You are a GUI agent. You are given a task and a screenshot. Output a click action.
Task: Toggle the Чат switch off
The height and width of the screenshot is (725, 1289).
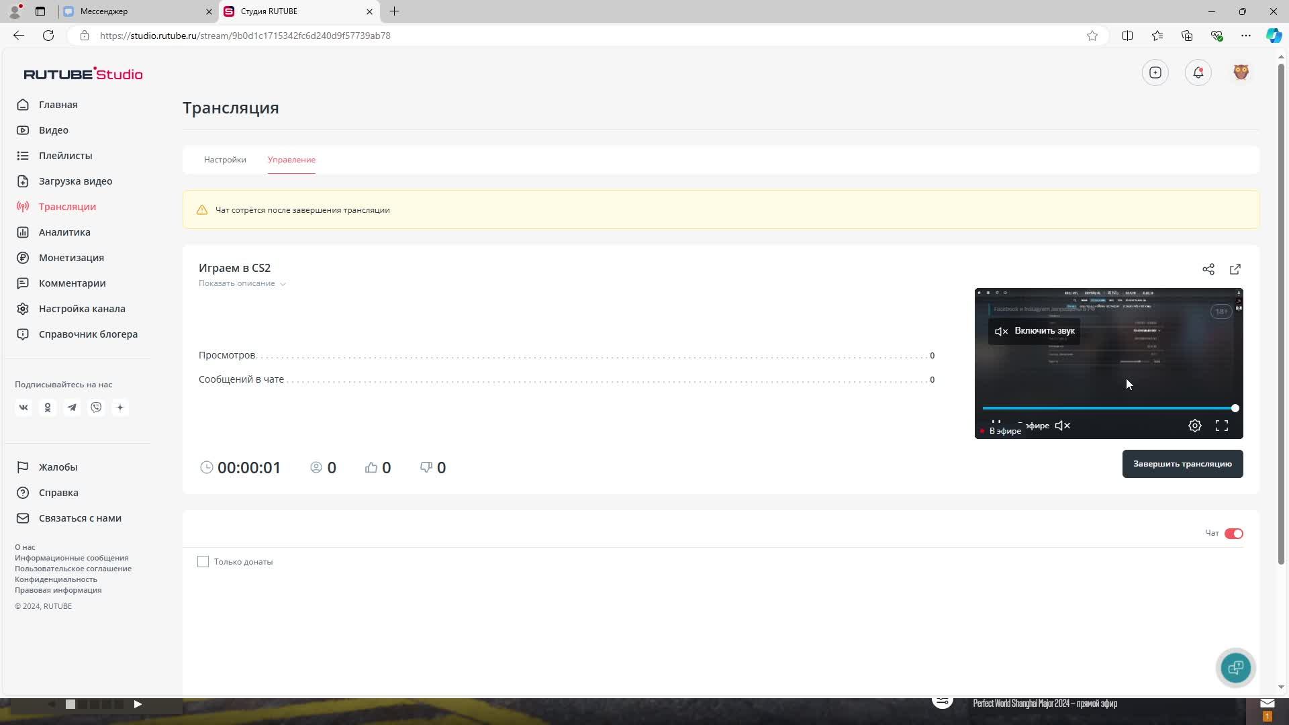pyautogui.click(x=1234, y=534)
